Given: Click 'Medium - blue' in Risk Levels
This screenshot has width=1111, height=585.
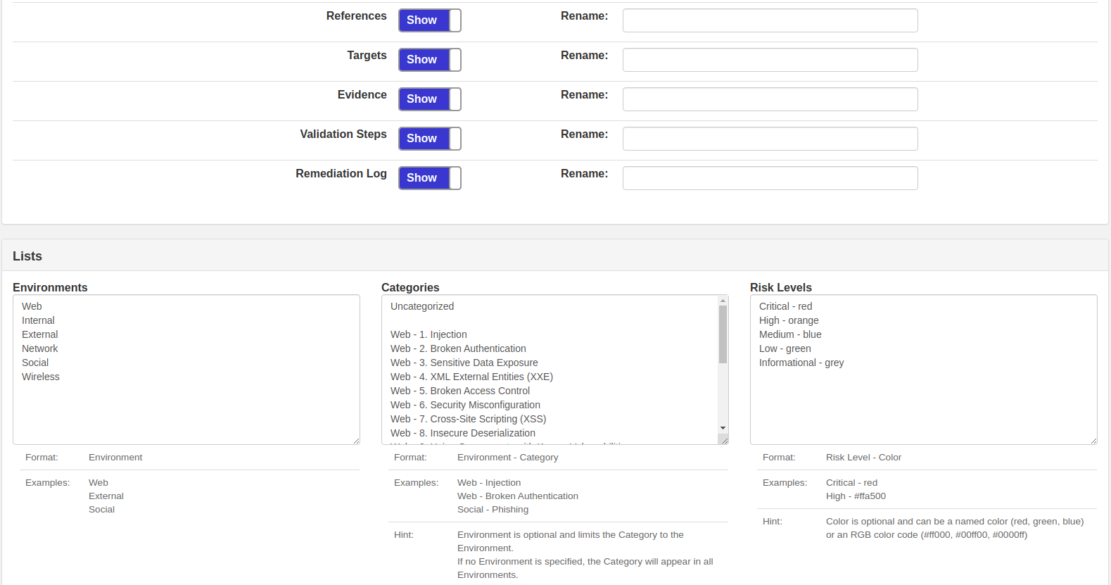Looking at the screenshot, I should pyautogui.click(x=790, y=334).
